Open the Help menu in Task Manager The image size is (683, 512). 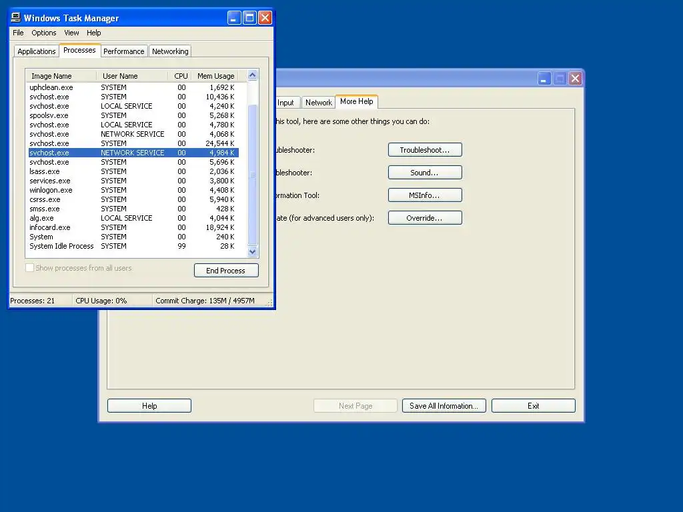pyautogui.click(x=93, y=33)
